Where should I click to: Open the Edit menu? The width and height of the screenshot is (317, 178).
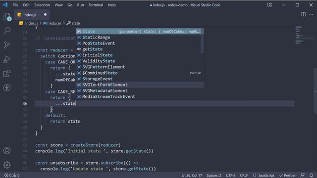click(x=26, y=5)
